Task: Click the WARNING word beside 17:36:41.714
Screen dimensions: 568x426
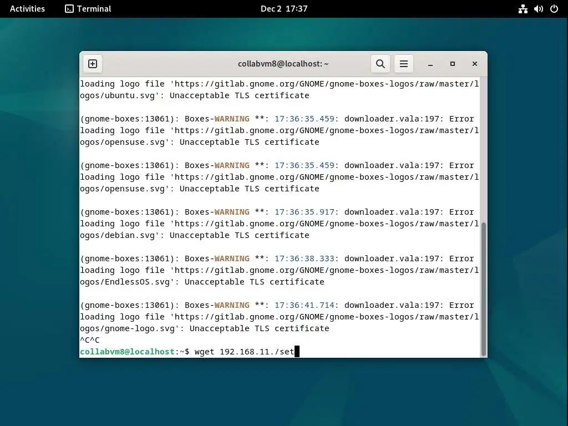Action: (x=232, y=305)
